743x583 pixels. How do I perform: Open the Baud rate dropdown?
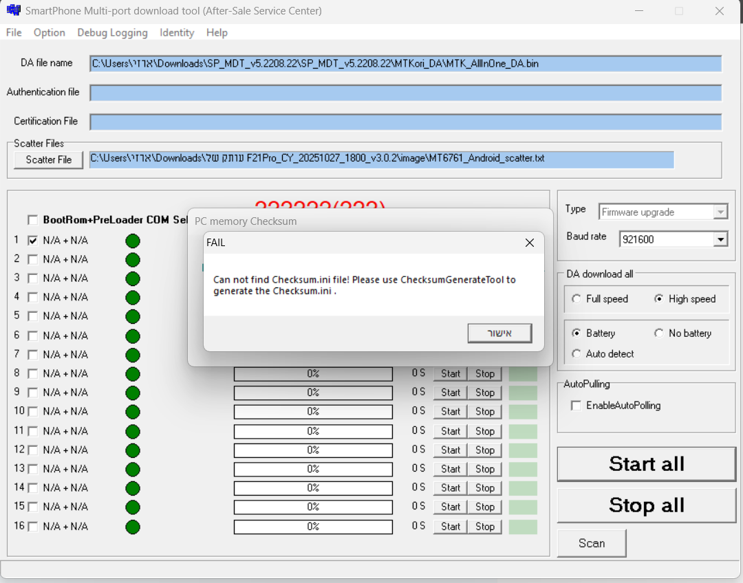click(x=720, y=240)
